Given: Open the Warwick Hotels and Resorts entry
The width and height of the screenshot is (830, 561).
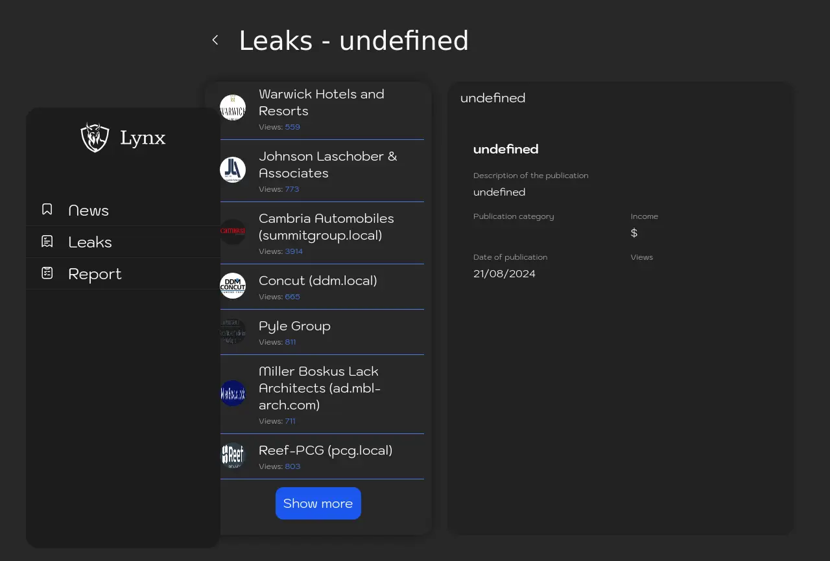Looking at the screenshot, I should coord(322,102).
